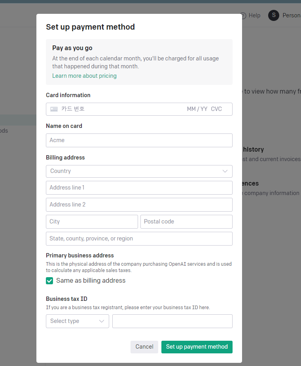Click the Country dropdown chevron arrow
The width and height of the screenshot is (301, 366).
pyautogui.click(x=225, y=171)
